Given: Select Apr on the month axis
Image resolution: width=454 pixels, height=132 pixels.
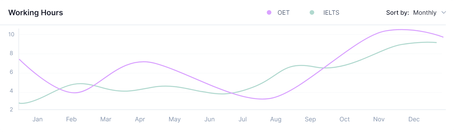Looking at the screenshot, I should coord(140,119).
